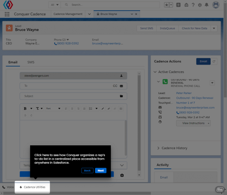Open the Activity tab
The height and width of the screenshot is (195, 227).
162,165
